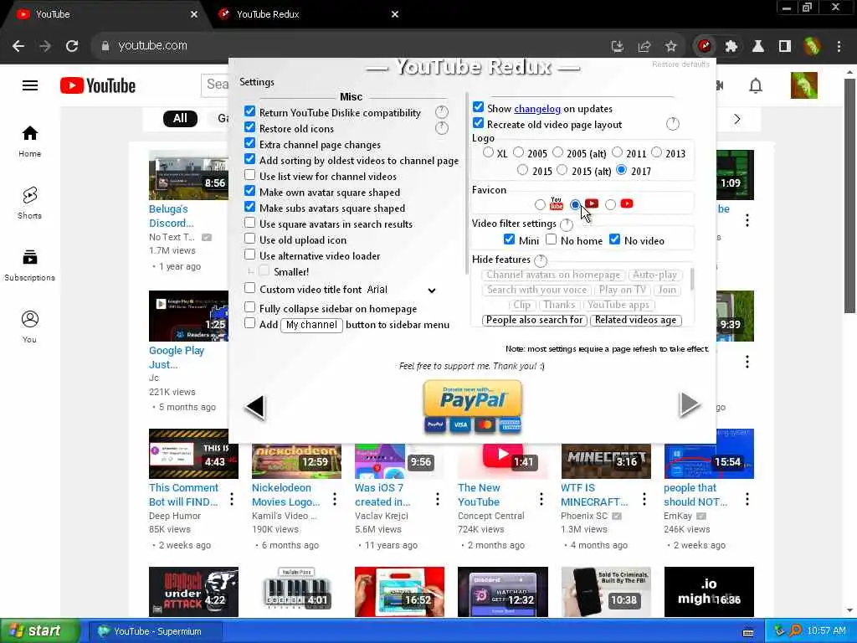This screenshot has height=643, width=857.
Task: Switch to the YouTube Redux browser tab
Action: (x=308, y=14)
